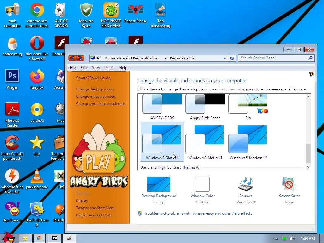Open Tari plushie.png desktop icon
The image size is (324, 243).
point(160,15)
